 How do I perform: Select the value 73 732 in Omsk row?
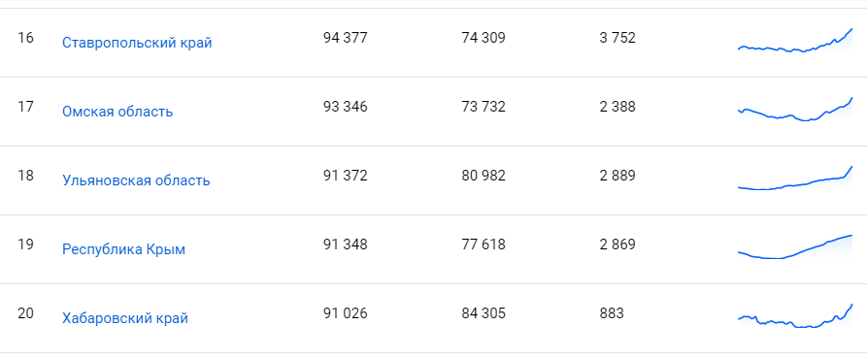(x=484, y=107)
